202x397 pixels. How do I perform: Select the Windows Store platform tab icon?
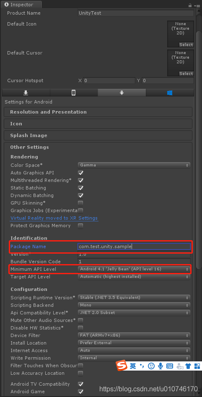[x=170, y=93]
